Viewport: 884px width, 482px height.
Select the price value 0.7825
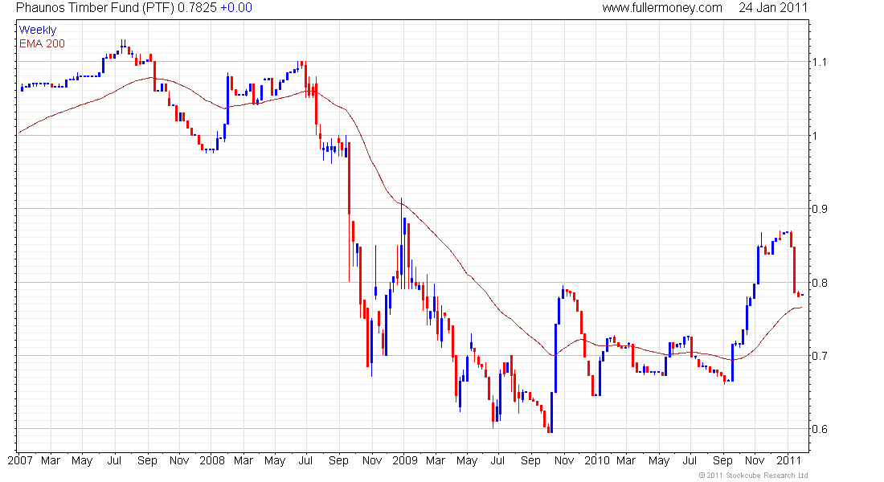point(197,8)
